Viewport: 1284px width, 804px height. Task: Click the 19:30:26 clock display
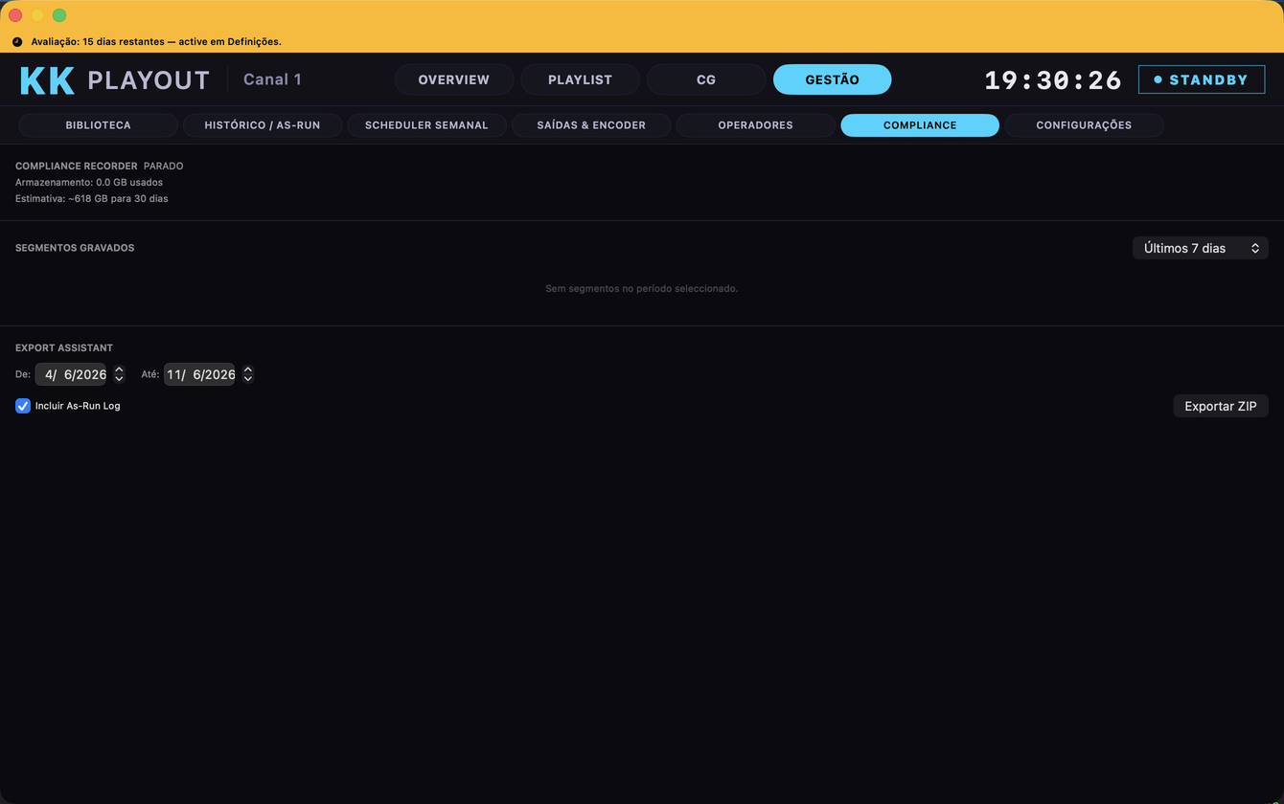tap(1053, 80)
